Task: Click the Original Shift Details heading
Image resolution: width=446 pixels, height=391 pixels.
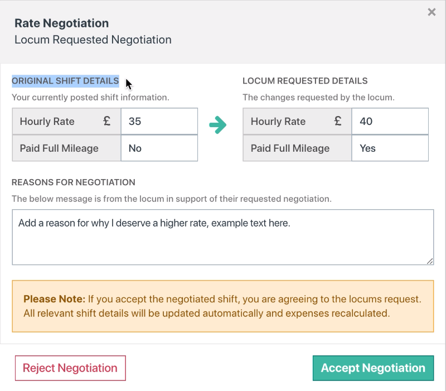Action: (x=65, y=81)
